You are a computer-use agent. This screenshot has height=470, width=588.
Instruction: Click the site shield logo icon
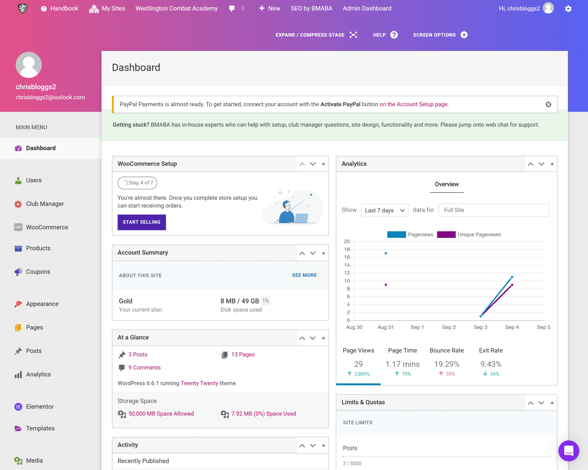(22, 8)
